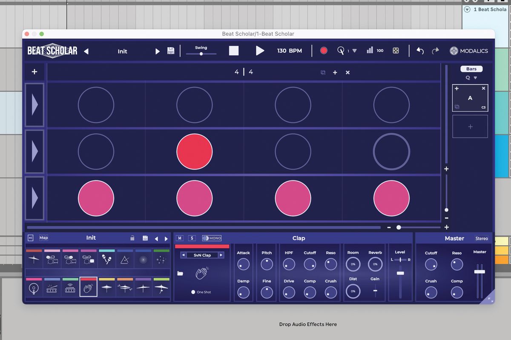511x340 pixels.
Task: Choose the triangle percussion instrument
Action: pyautogui.click(x=125, y=260)
